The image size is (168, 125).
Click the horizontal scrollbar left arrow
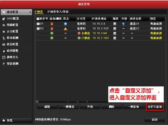click(x=37, y=102)
